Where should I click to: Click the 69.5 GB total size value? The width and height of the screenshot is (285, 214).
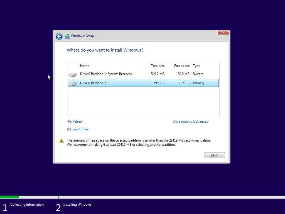tap(159, 83)
